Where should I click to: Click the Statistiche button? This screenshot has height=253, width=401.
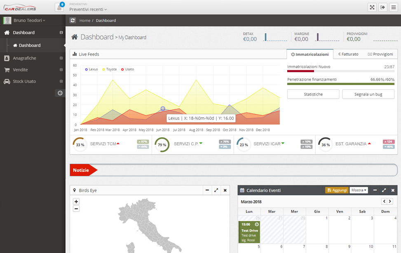pyautogui.click(x=313, y=94)
